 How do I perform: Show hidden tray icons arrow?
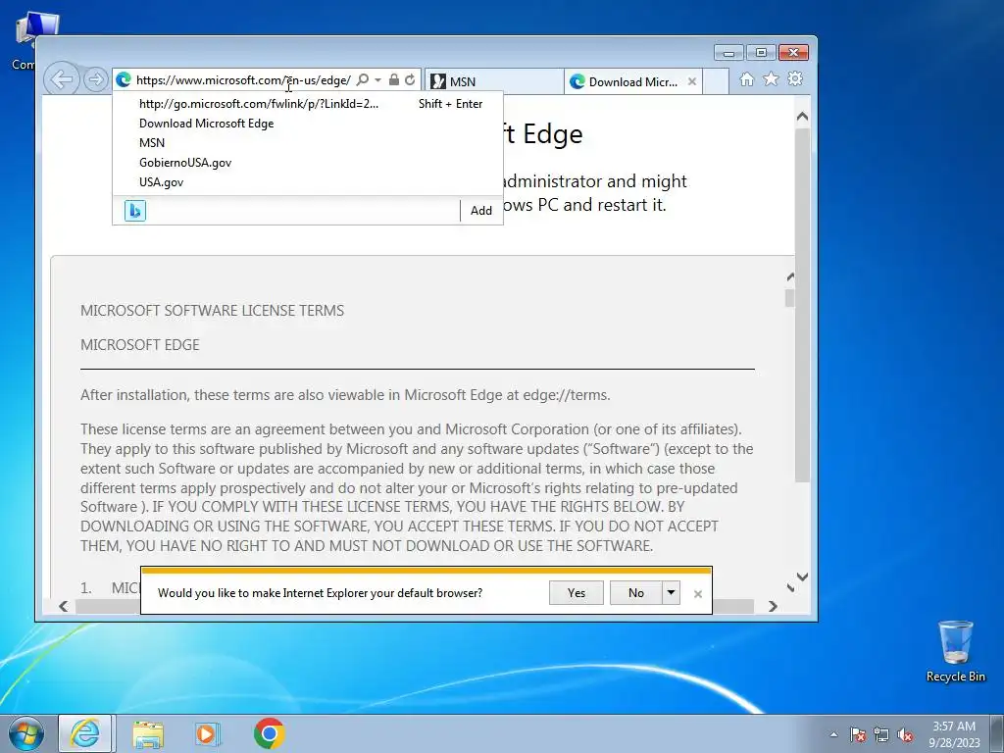click(x=833, y=734)
